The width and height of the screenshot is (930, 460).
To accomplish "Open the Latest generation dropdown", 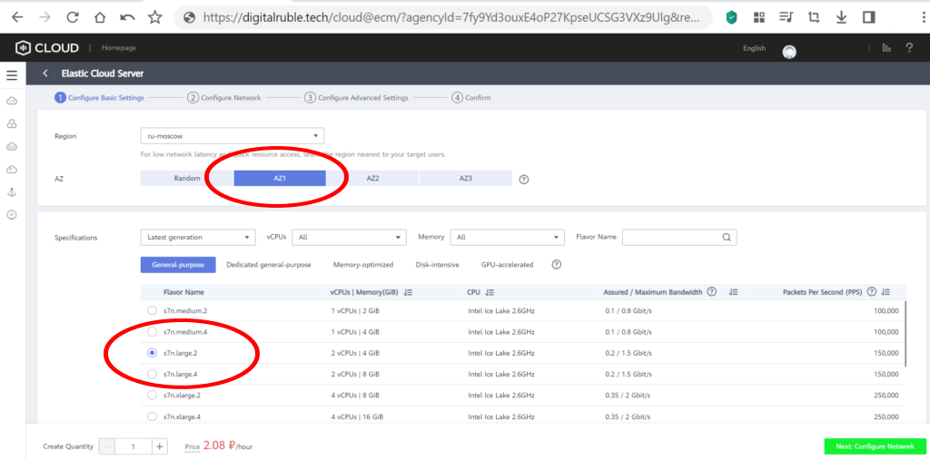I will coord(198,237).
